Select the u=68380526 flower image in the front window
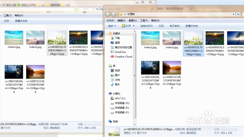This screenshot has width=244, height=137. pos(193,43)
